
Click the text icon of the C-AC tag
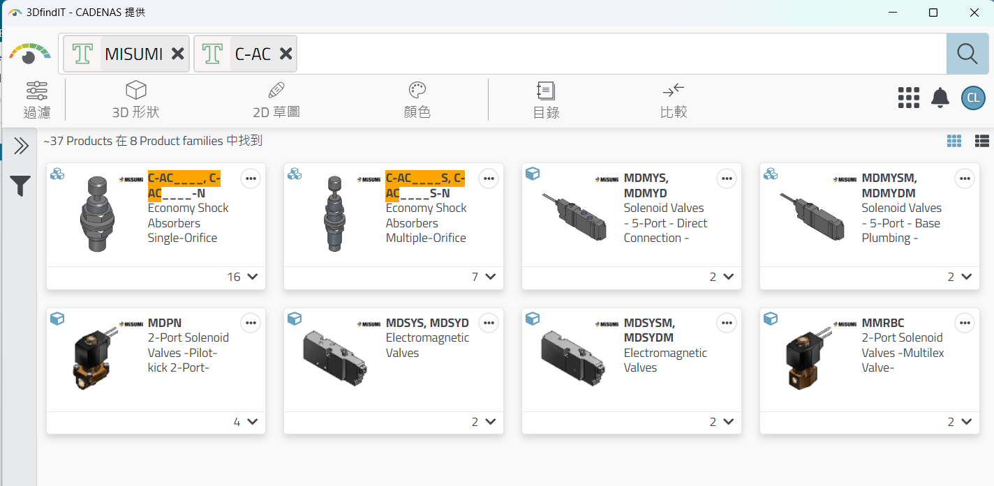coord(213,54)
